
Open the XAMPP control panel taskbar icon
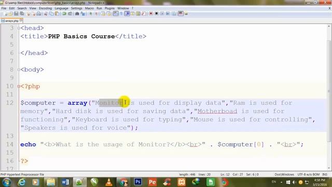(182, 182)
